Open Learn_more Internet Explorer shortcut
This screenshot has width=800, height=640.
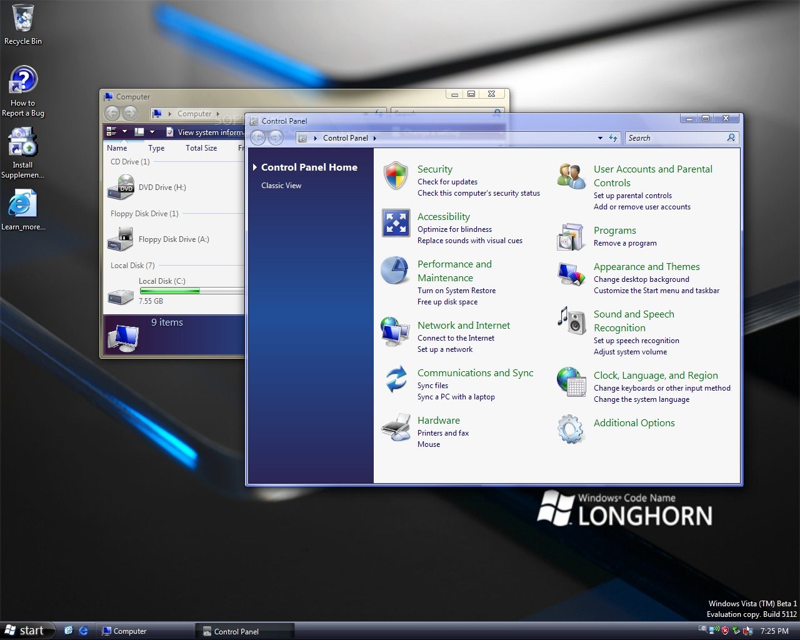click(x=23, y=210)
